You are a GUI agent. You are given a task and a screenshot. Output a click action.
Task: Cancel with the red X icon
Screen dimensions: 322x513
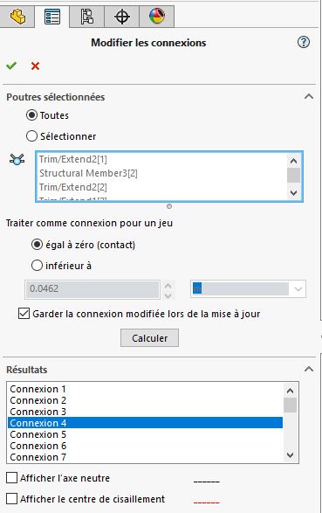[x=35, y=66]
